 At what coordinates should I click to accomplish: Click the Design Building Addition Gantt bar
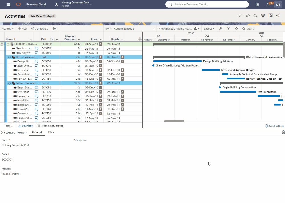[177, 61]
